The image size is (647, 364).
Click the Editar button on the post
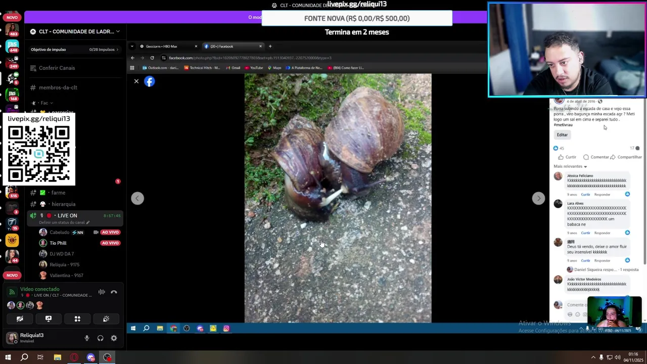pos(562,135)
